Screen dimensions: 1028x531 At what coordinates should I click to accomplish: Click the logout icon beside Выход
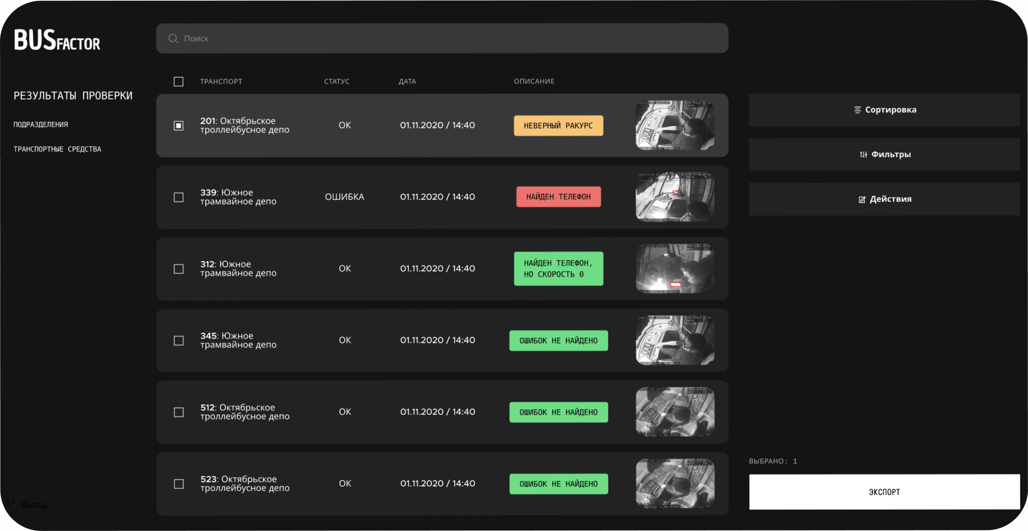click(x=11, y=503)
